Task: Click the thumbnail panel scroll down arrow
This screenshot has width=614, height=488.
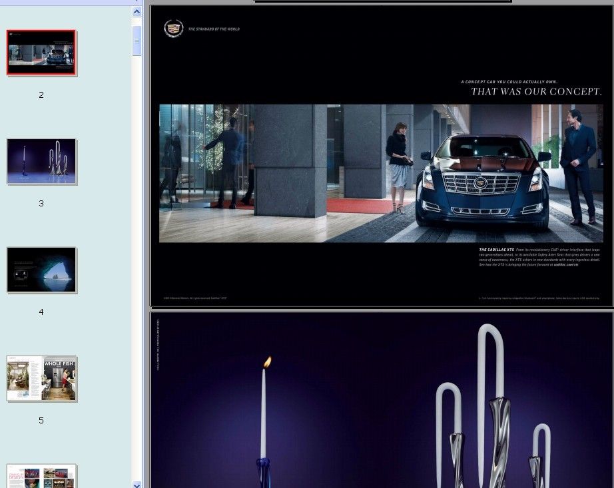Action: pos(137,485)
